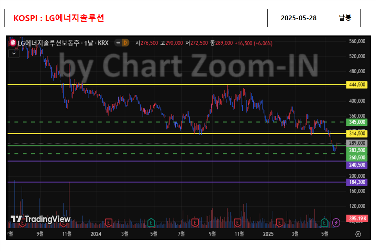Select the green 260,500 price label

(357, 158)
